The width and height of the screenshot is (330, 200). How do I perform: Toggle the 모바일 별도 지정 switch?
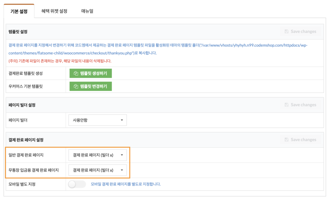click(77, 184)
